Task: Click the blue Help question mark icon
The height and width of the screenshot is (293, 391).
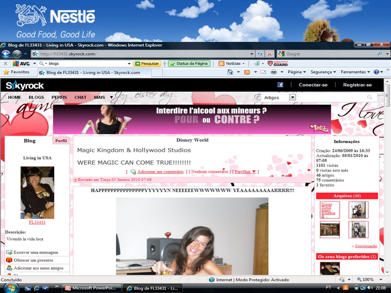Action: click(376, 72)
